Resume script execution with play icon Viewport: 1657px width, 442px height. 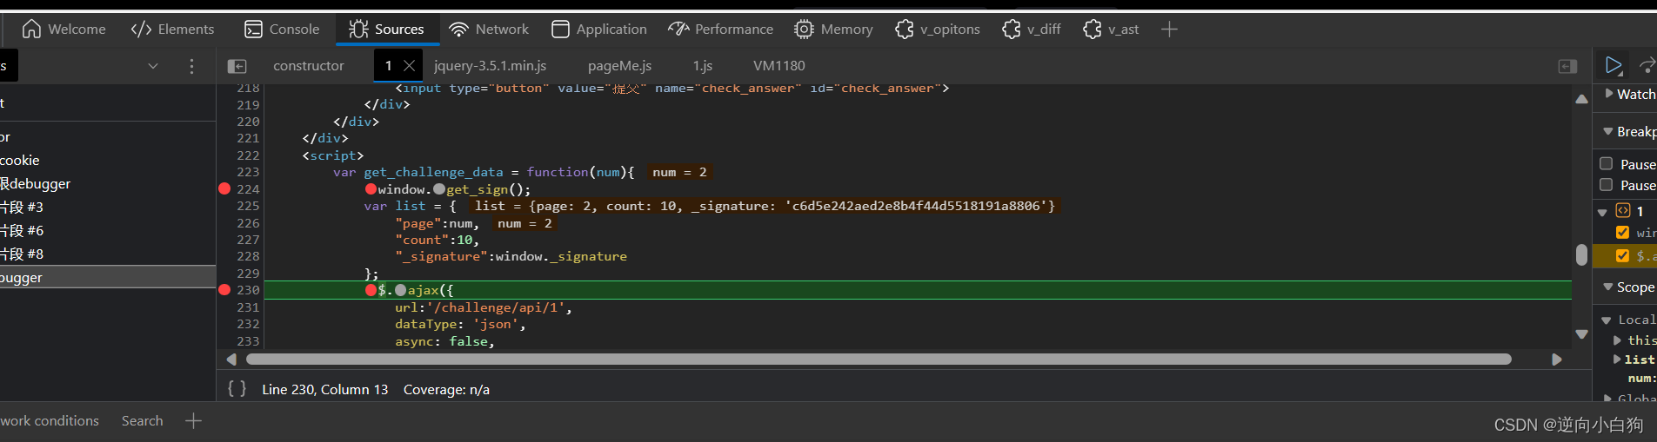pyautogui.click(x=1614, y=65)
